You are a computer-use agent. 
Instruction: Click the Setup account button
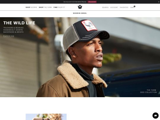92,2
